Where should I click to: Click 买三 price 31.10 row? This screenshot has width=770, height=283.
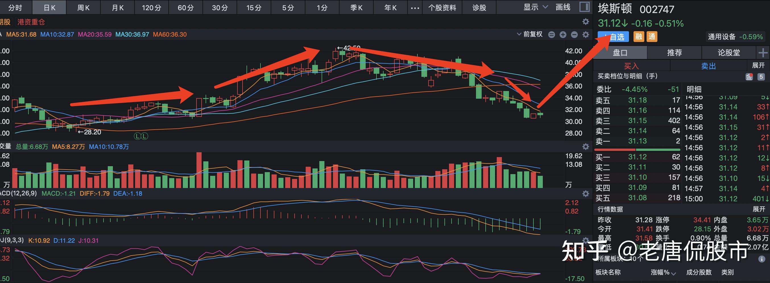coord(637,177)
